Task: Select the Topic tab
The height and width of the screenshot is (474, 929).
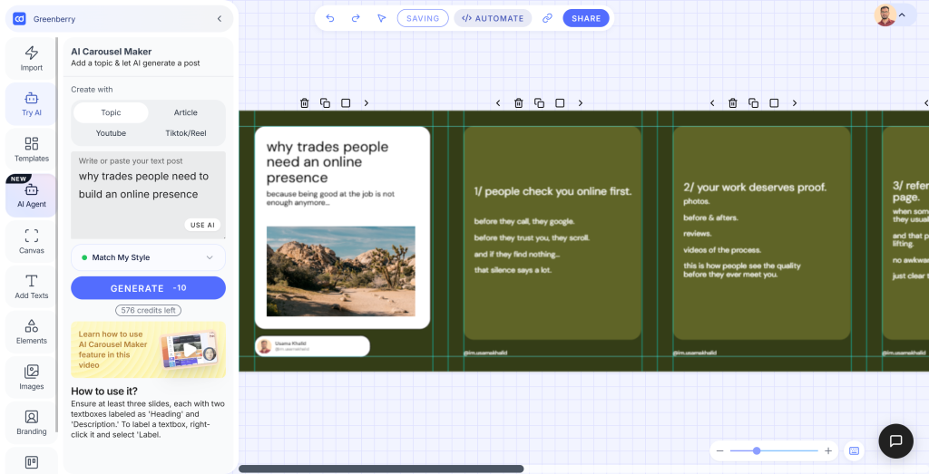Action: (111, 112)
